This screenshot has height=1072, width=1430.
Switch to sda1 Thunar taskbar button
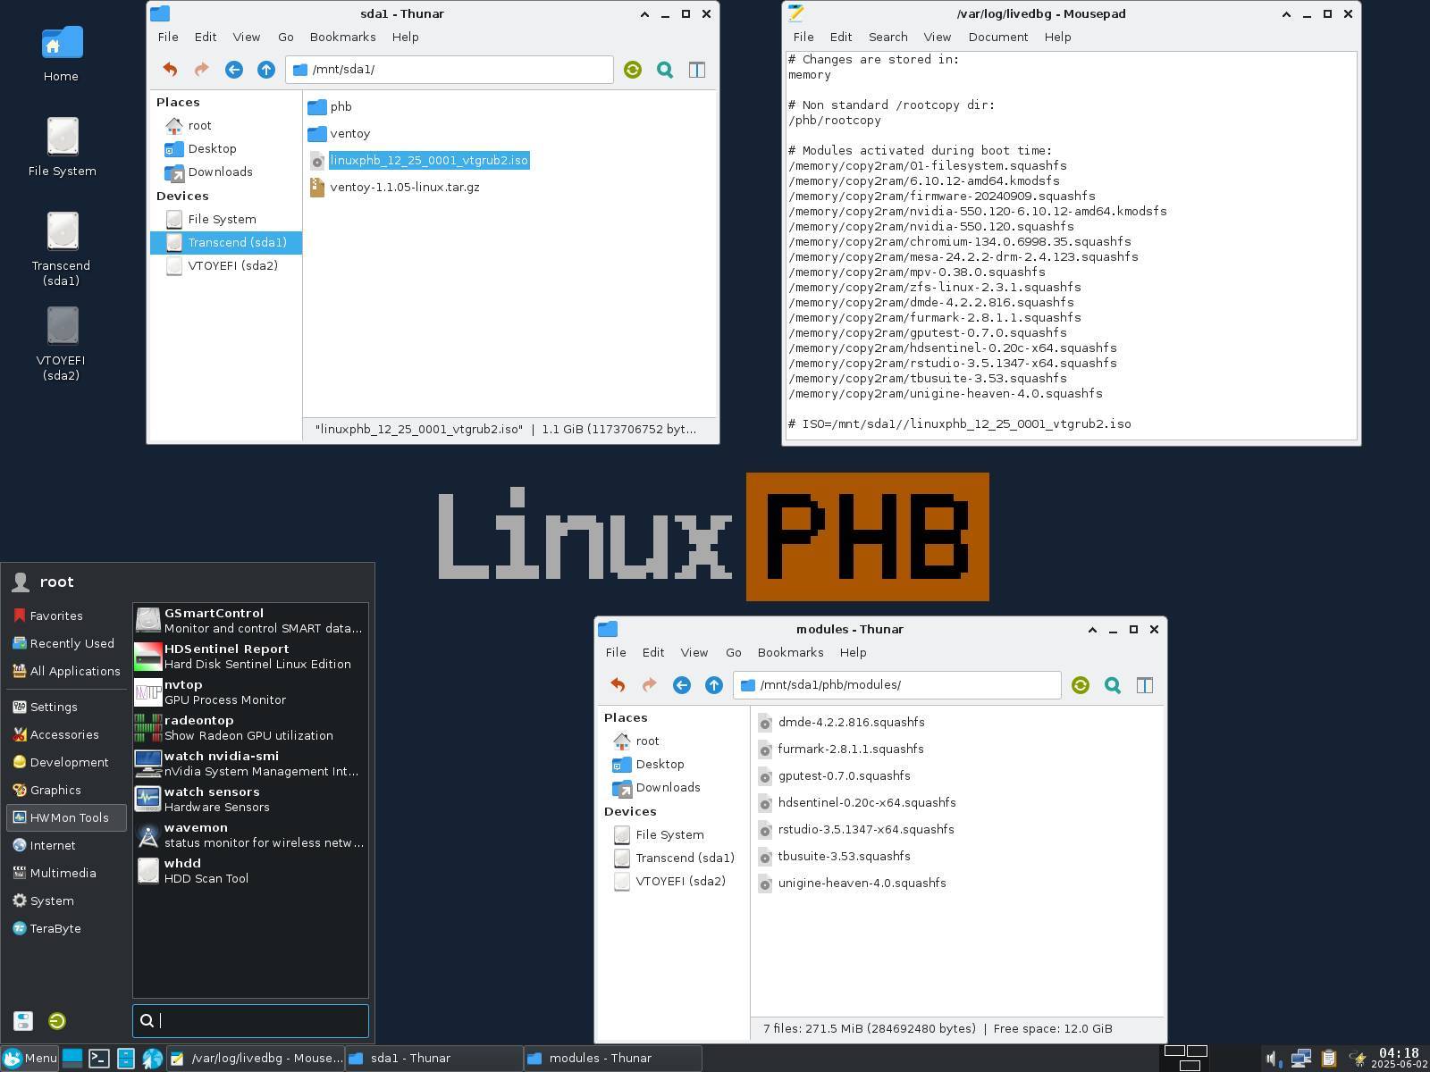[x=434, y=1059]
